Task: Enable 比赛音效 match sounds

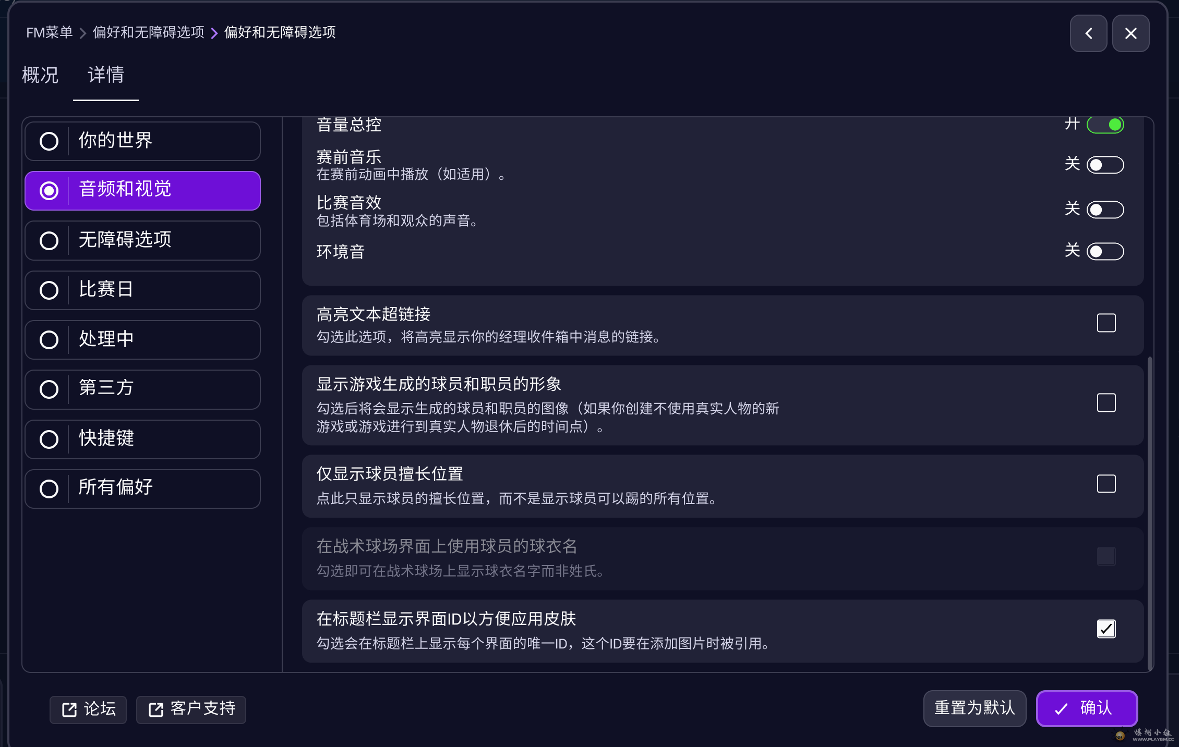Action: point(1106,210)
